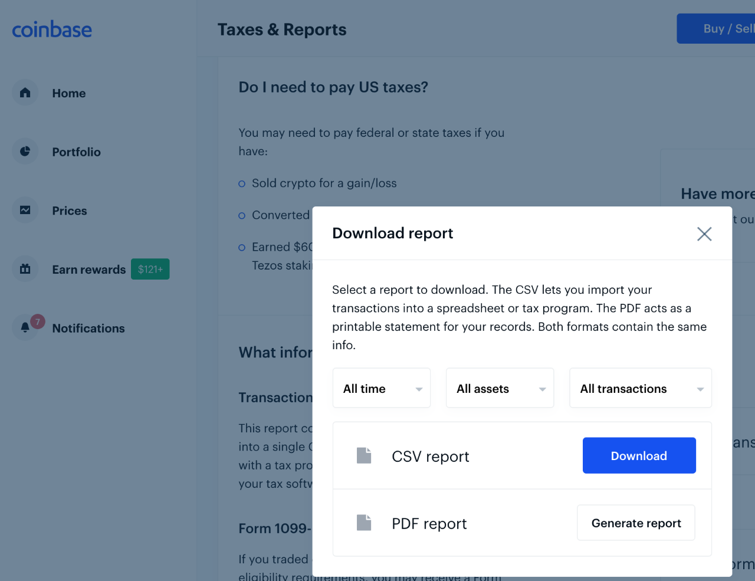Click the Download report dialog title
This screenshot has width=755, height=581.
click(393, 233)
